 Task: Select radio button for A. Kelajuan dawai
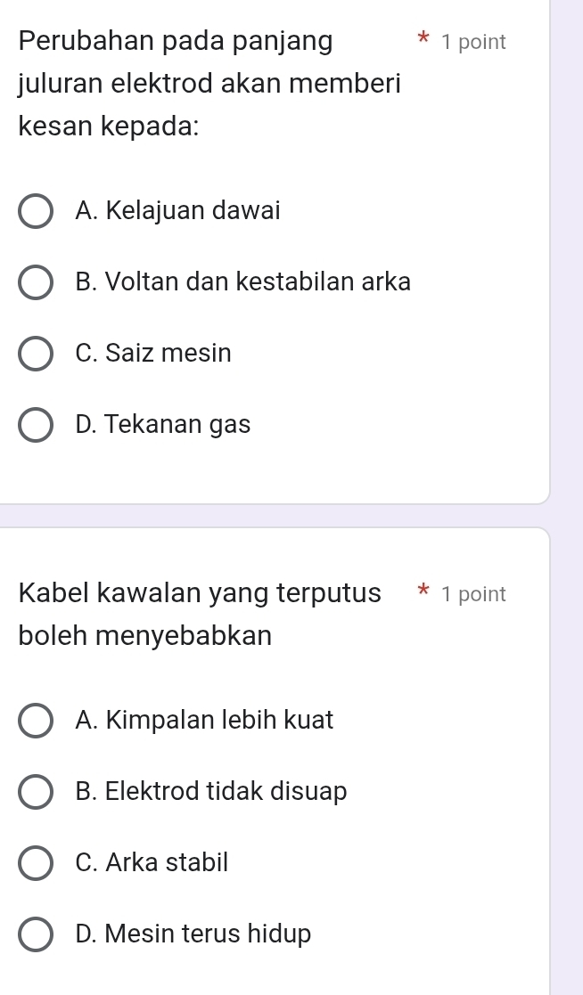pyautogui.click(x=36, y=212)
